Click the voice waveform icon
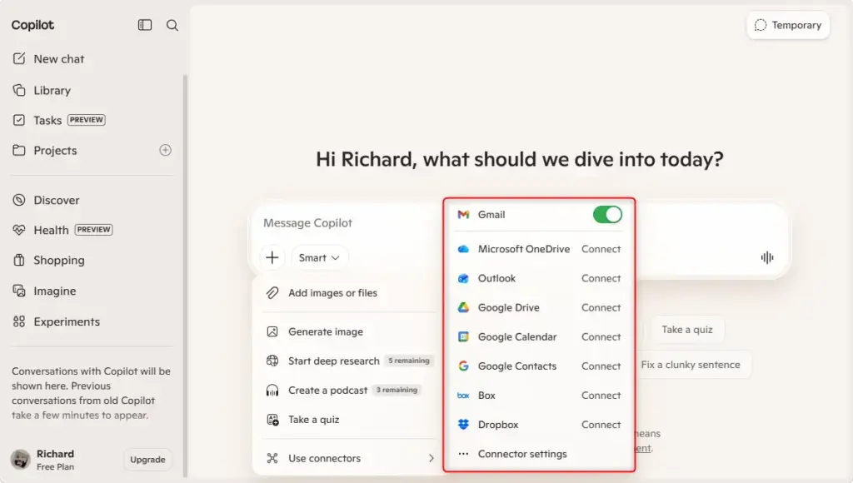This screenshot has height=483, width=853. point(767,257)
